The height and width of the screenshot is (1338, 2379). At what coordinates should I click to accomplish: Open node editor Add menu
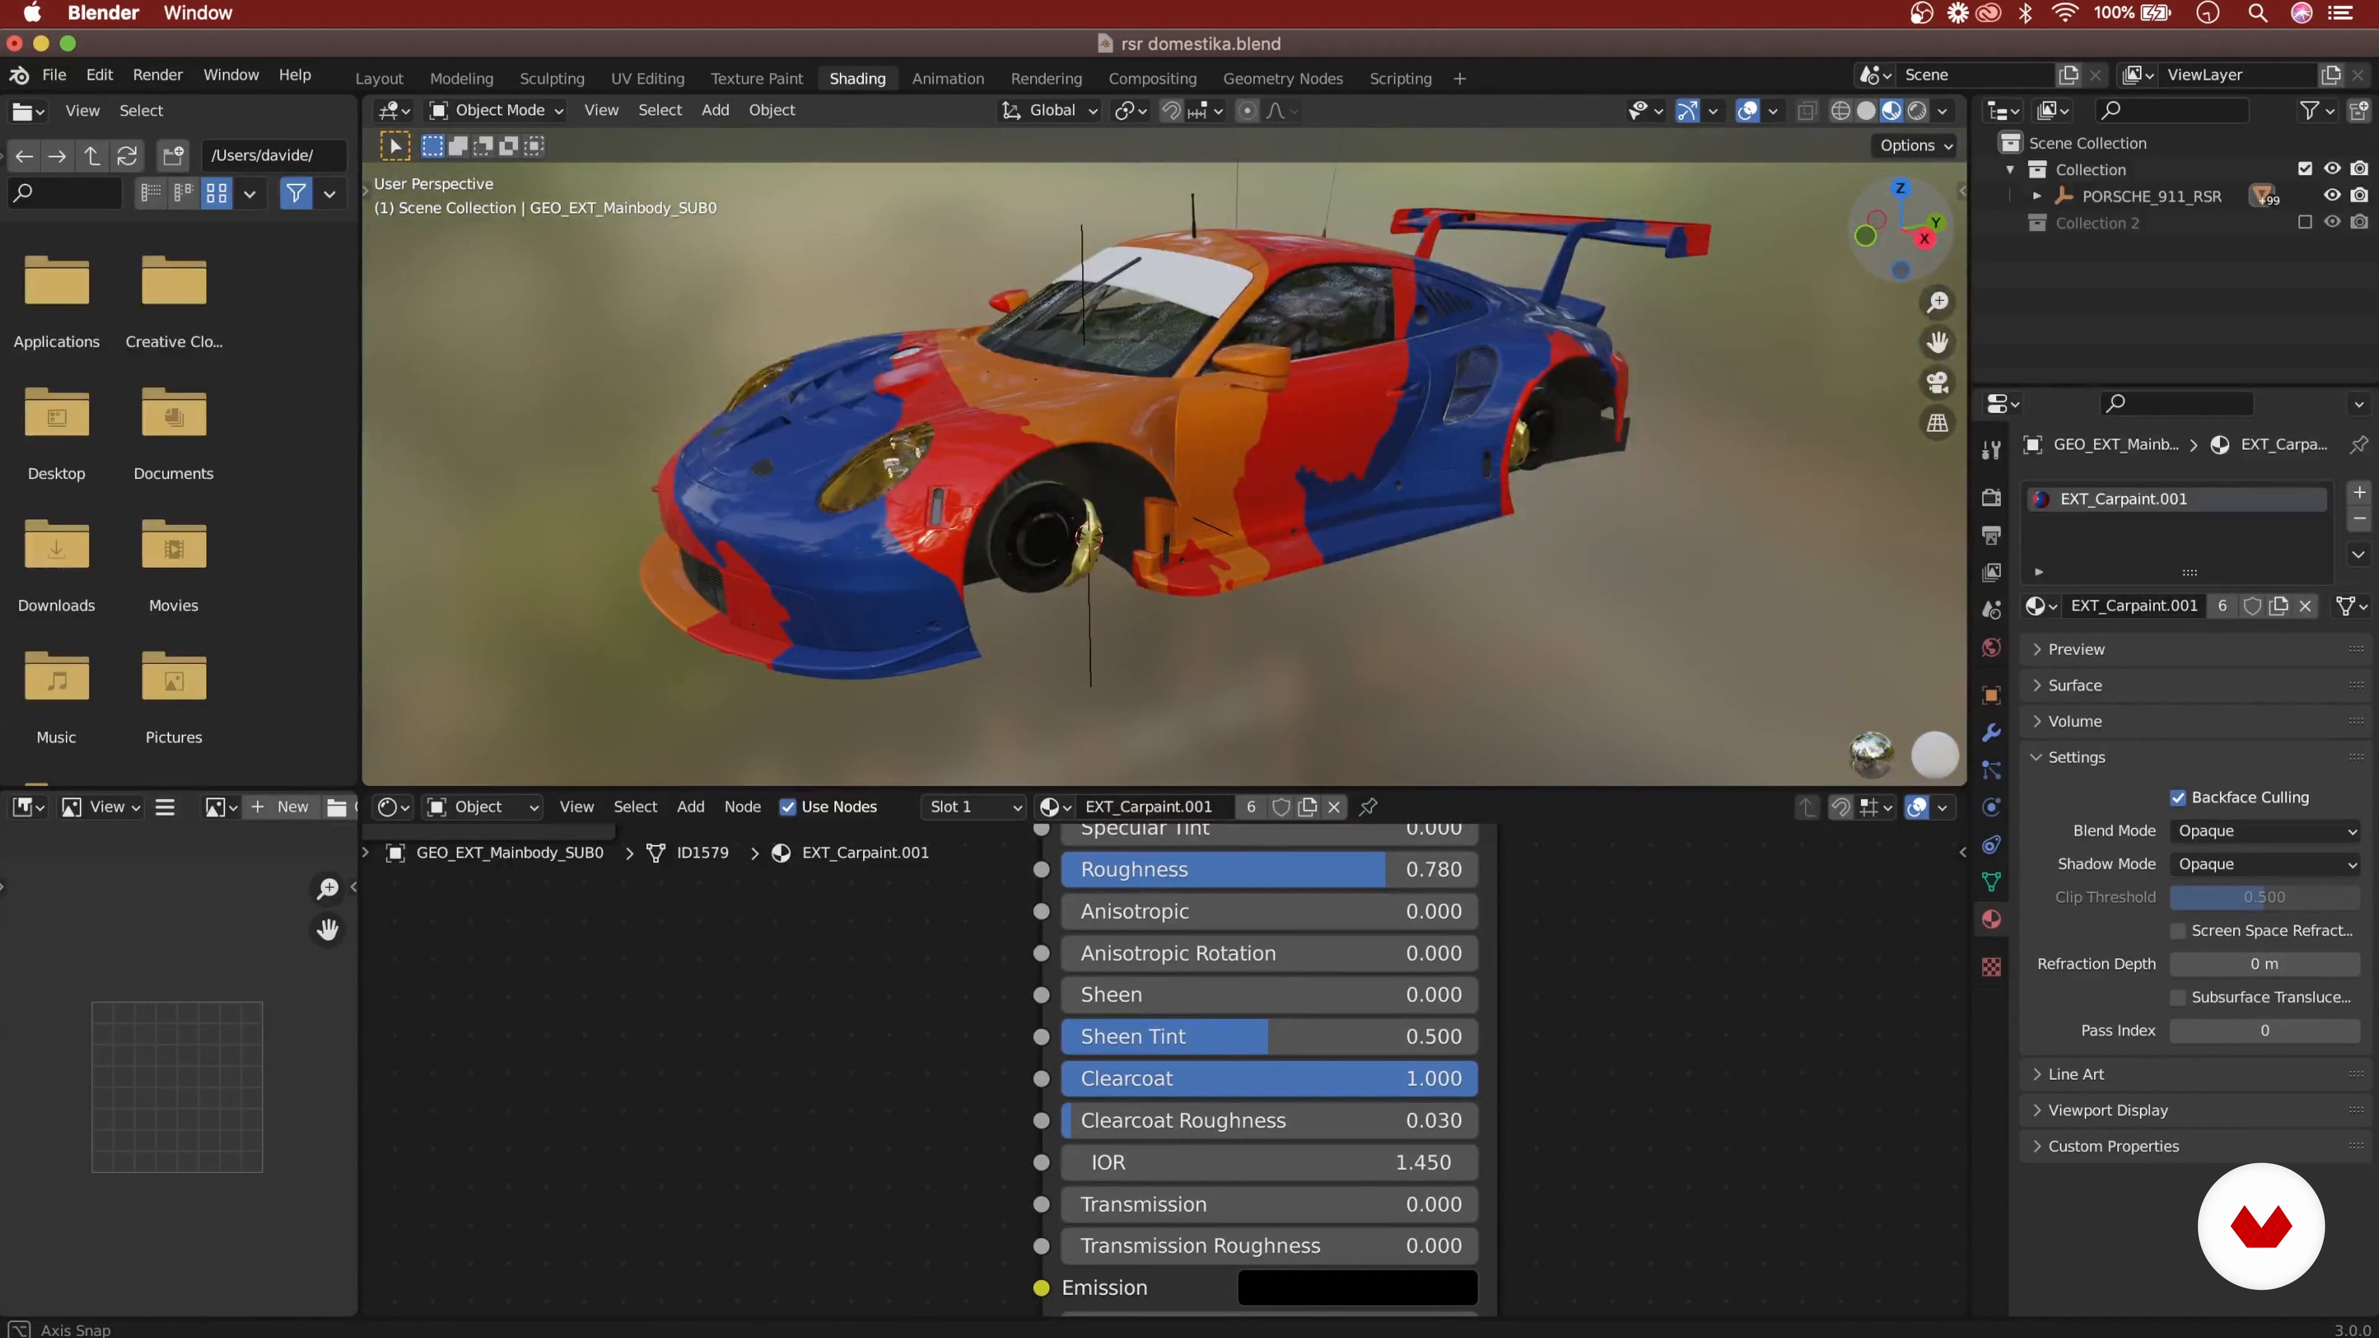(690, 807)
